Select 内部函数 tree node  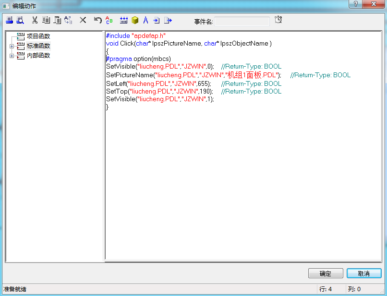point(38,56)
